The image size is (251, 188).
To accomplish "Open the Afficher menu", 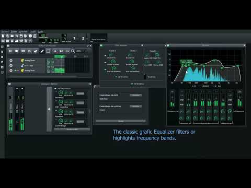I will 23,31.
